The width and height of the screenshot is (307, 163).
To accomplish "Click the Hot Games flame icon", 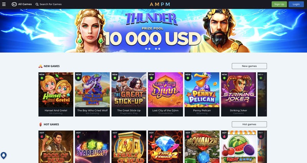I will pos(41,124).
